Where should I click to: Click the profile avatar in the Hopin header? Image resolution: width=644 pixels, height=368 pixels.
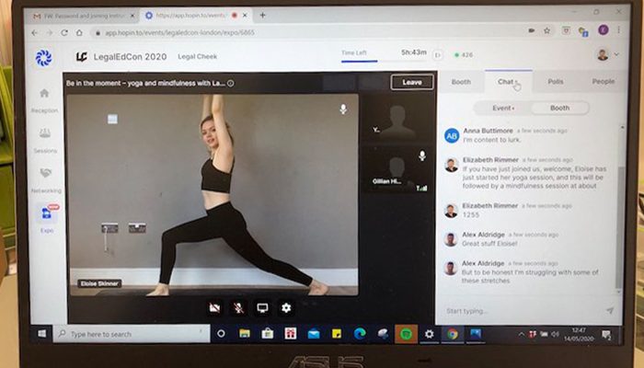pos(603,54)
